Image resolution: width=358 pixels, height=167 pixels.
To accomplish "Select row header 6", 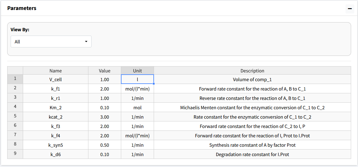I will click(x=15, y=126).
